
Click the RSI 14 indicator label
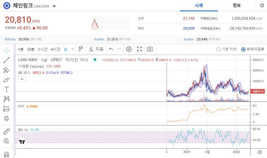pos(23,130)
